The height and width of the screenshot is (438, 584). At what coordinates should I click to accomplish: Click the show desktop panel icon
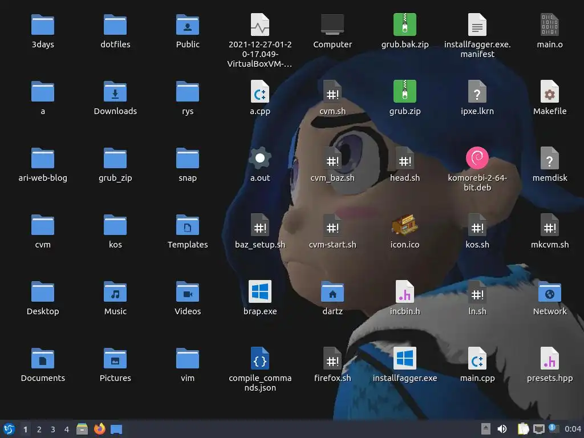[116, 429]
